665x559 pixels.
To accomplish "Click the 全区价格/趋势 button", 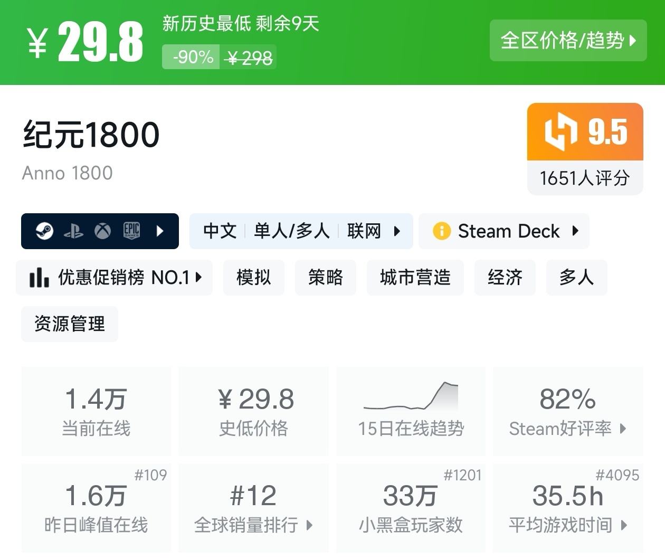I will (x=568, y=41).
